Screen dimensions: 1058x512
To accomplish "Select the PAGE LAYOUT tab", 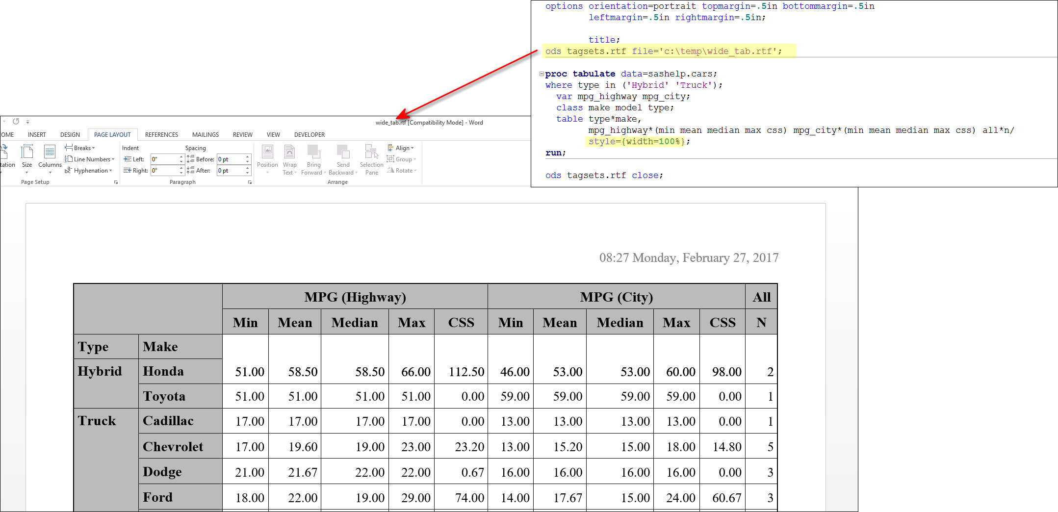I will [112, 134].
